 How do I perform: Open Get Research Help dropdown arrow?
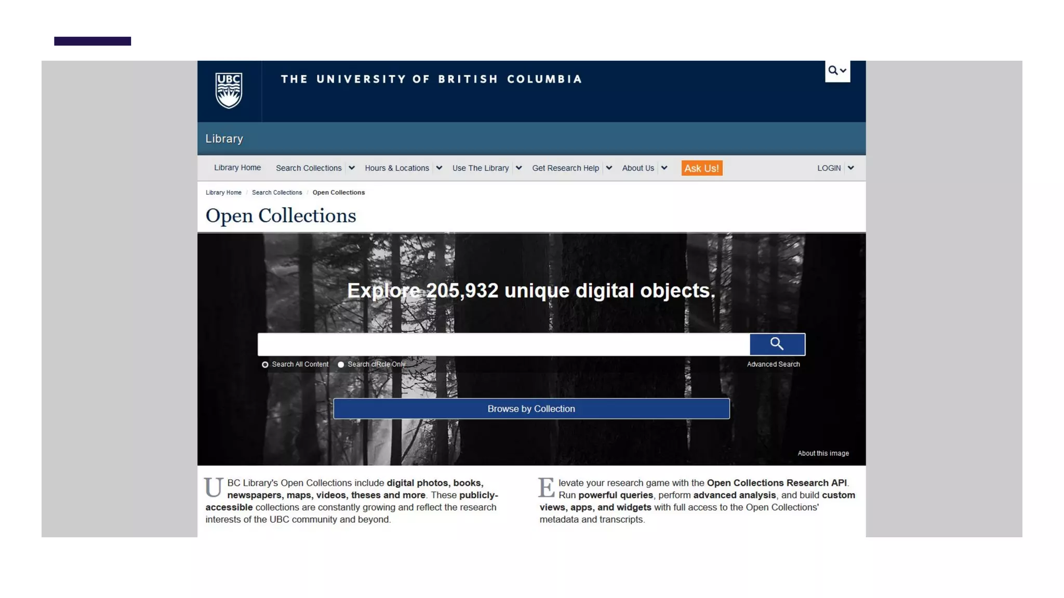pos(609,168)
